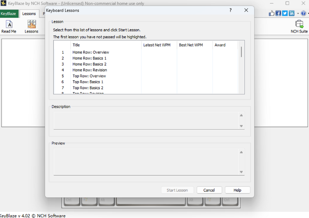Click the Cancel button
Screen dimensions: 309x218
pos(209,190)
